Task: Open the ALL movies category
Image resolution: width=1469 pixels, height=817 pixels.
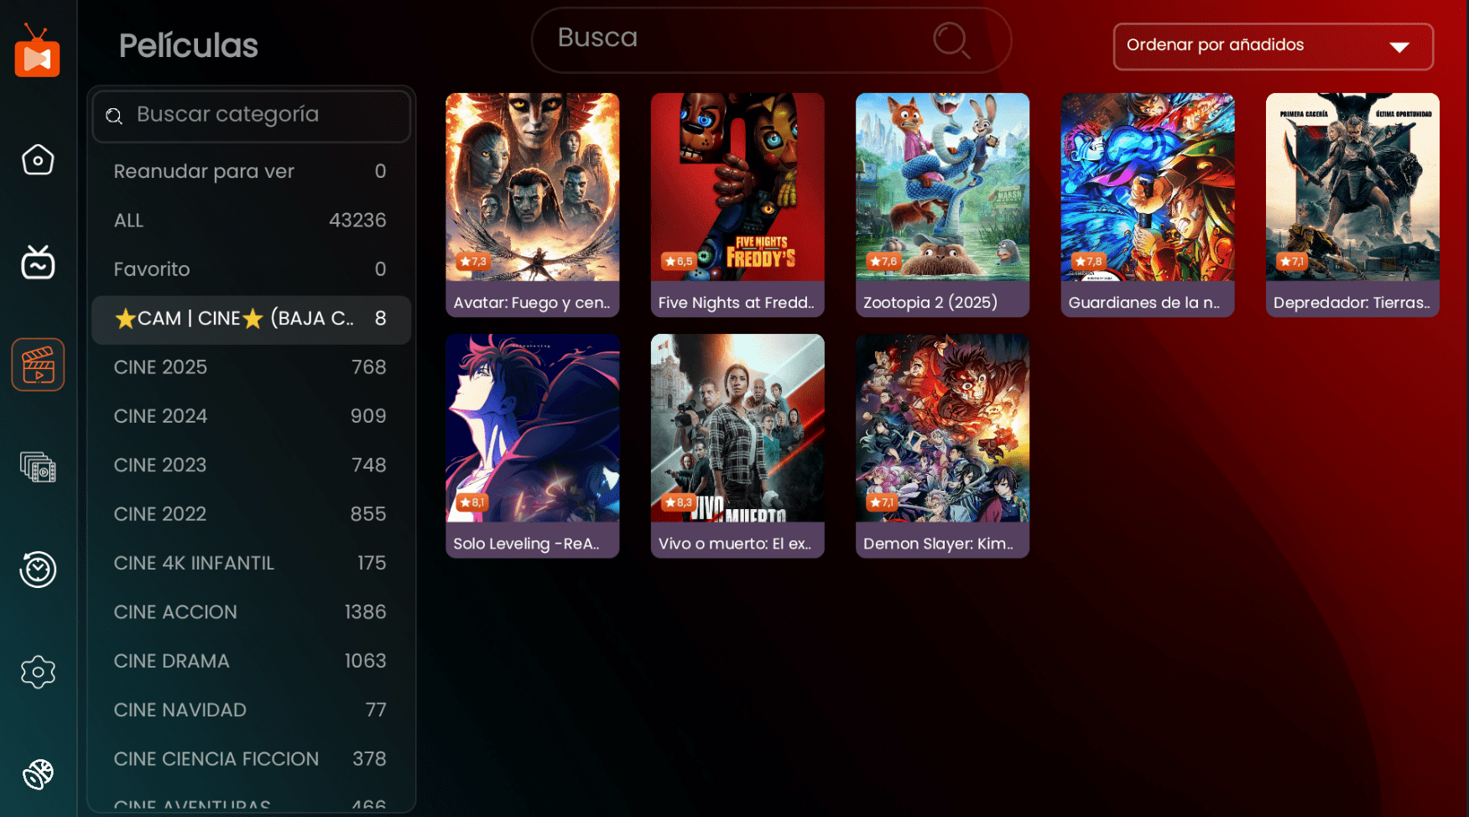Action: click(x=250, y=221)
